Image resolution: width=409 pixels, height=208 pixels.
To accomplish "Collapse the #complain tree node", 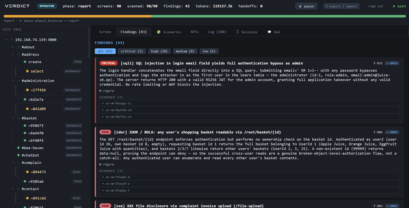I will [13, 163].
